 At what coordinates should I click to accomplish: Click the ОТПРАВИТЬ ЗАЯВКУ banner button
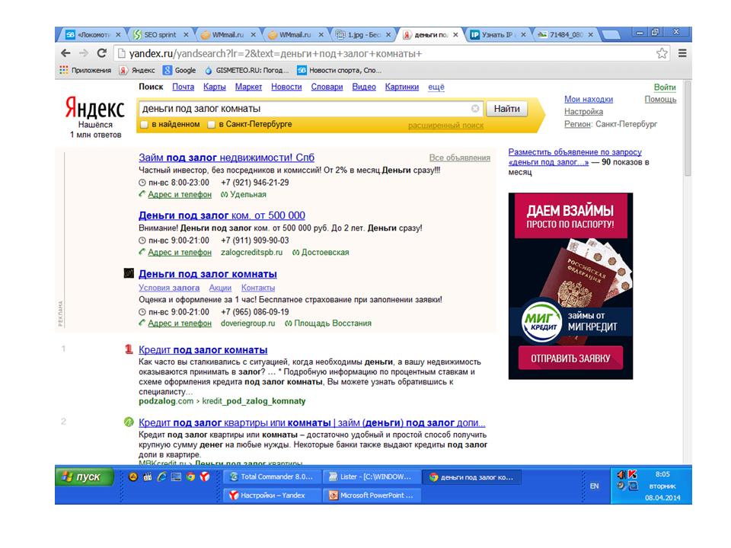coord(570,358)
